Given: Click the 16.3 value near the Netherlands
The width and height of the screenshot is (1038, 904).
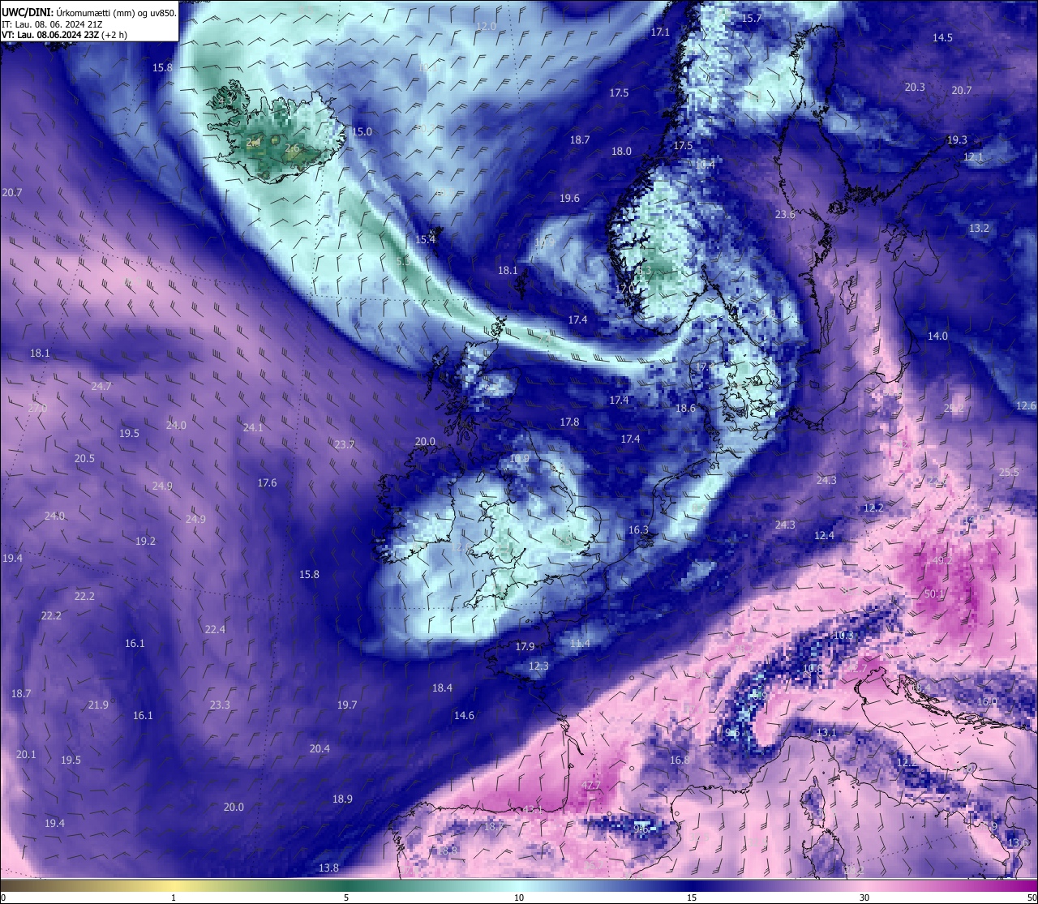Looking at the screenshot, I should (638, 529).
